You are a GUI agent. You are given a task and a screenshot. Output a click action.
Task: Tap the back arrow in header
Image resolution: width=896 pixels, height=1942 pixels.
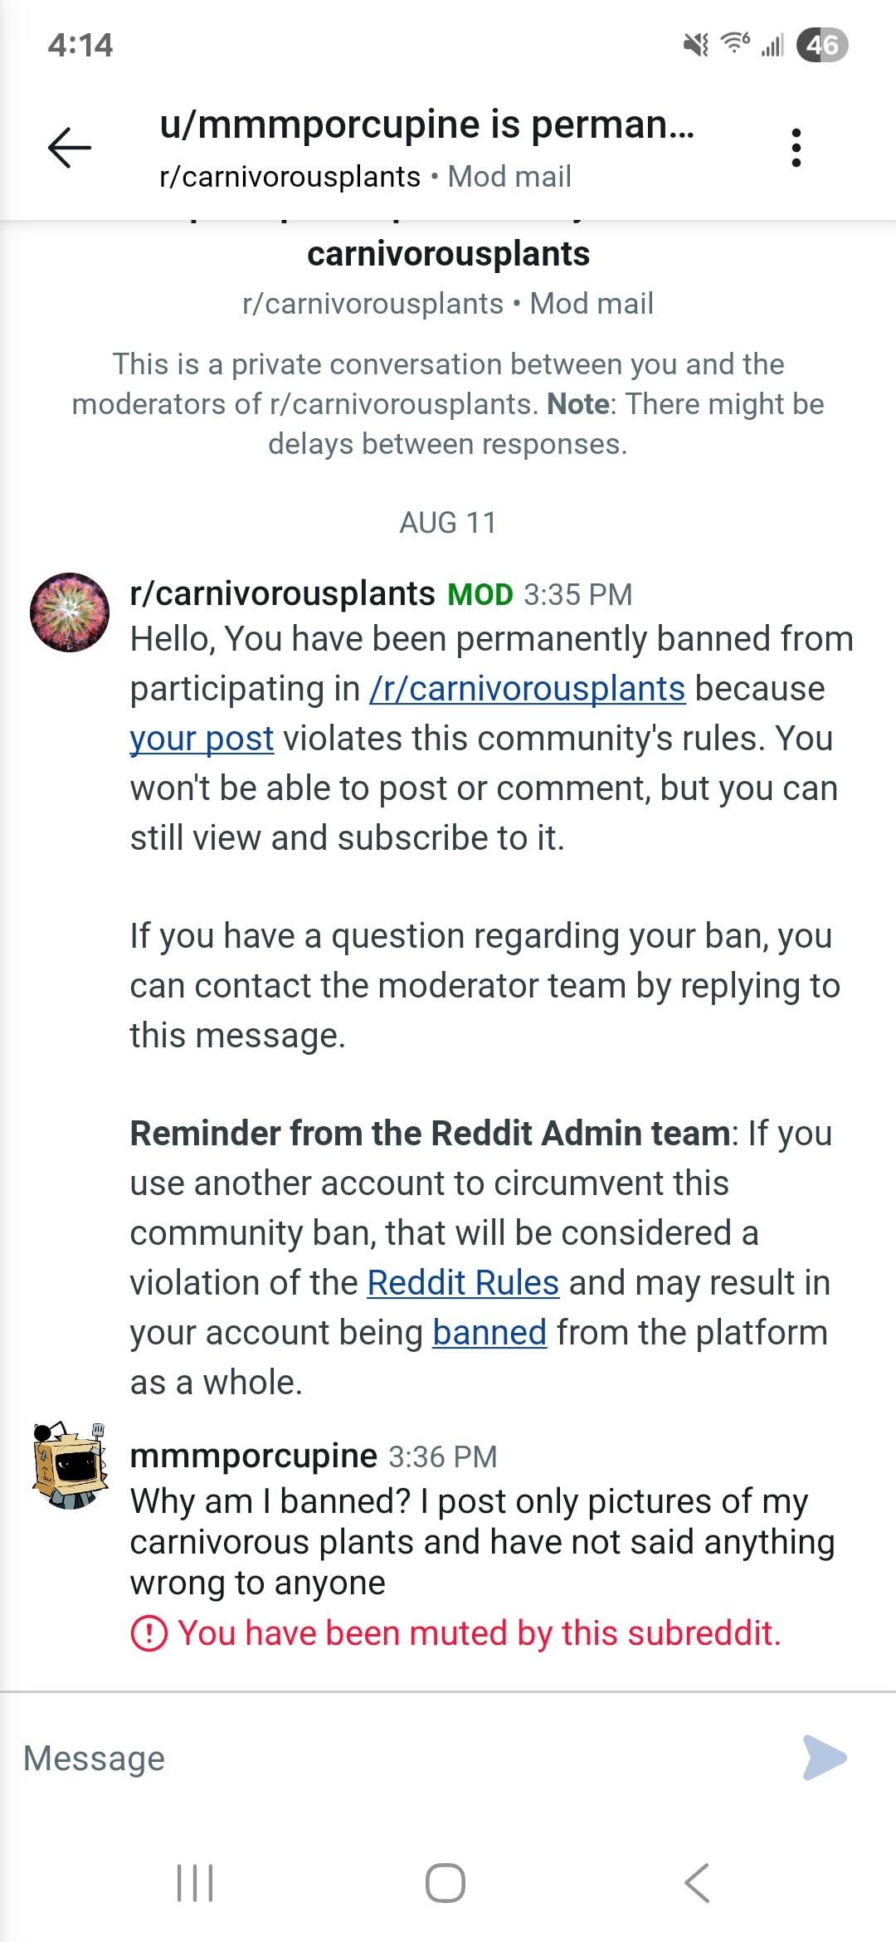point(70,148)
